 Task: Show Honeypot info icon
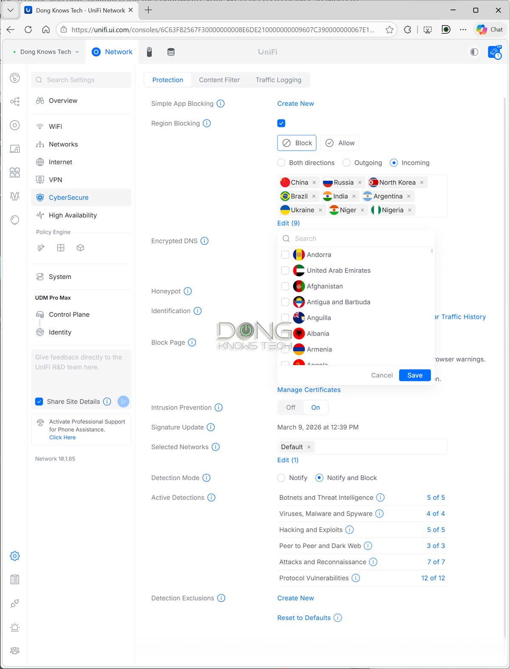(x=188, y=291)
